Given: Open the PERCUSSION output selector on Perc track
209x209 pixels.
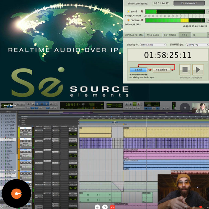Looking at the screenshot, I should [73, 141].
